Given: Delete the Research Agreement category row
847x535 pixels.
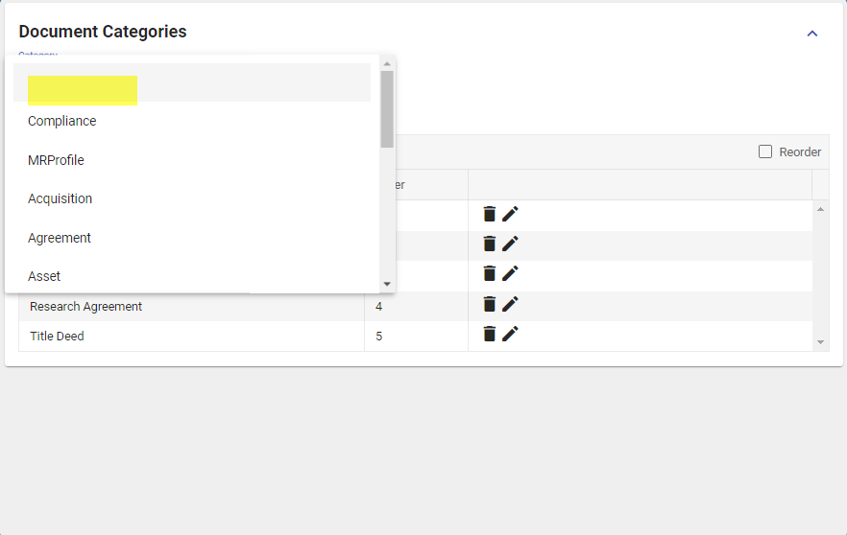Looking at the screenshot, I should pos(489,304).
